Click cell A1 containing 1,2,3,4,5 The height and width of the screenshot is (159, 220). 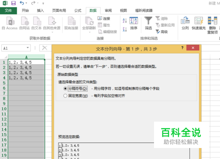(x=26, y=62)
